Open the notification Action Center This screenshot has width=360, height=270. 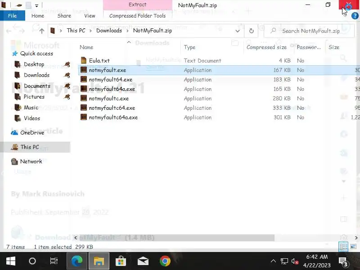[343, 261]
